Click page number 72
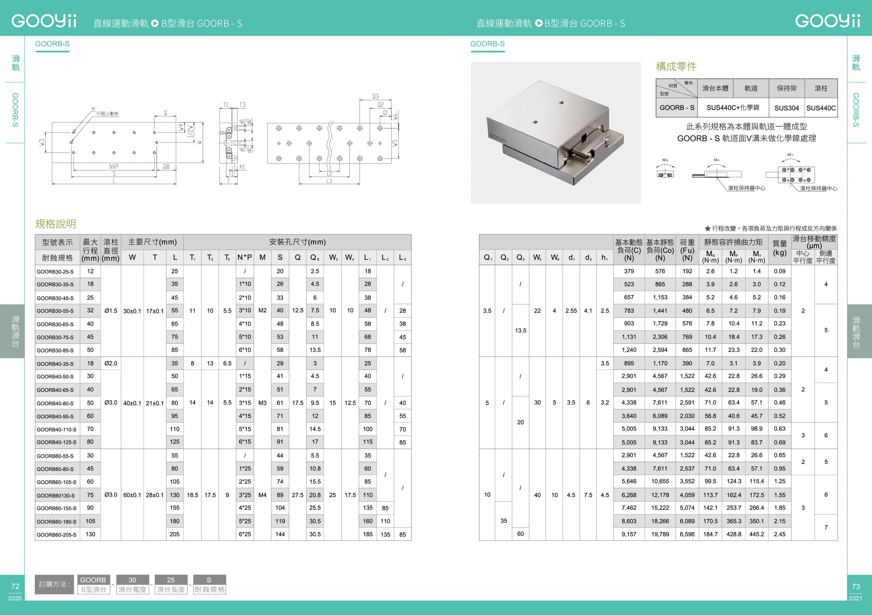The image size is (872, 615). (15, 586)
